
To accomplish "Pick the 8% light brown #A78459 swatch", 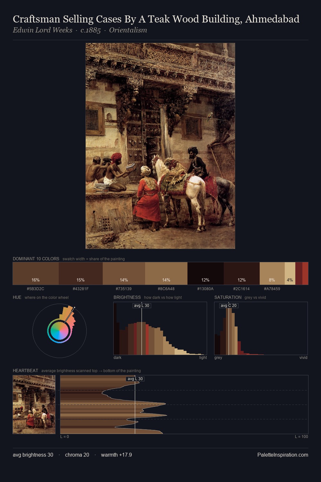I will point(272,273).
